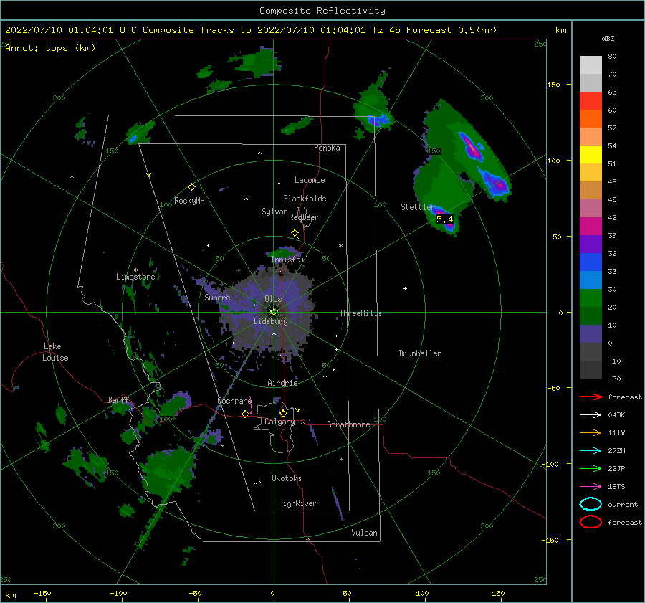Select the Olds location label
Image resolution: width=645 pixels, height=603 pixels.
pyautogui.click(x=273, y=299)
